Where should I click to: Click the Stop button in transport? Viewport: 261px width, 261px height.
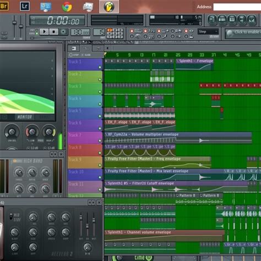(53, 32)
